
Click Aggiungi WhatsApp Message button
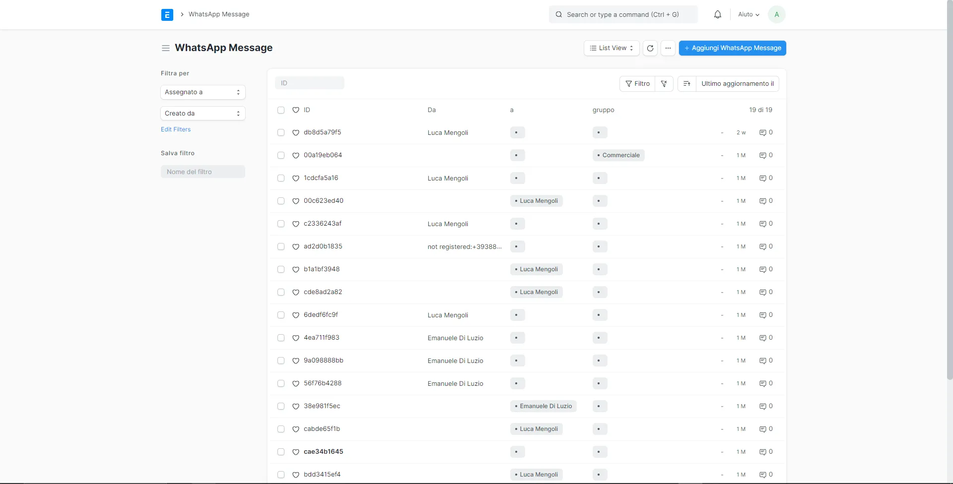click(x=733, y=48)
